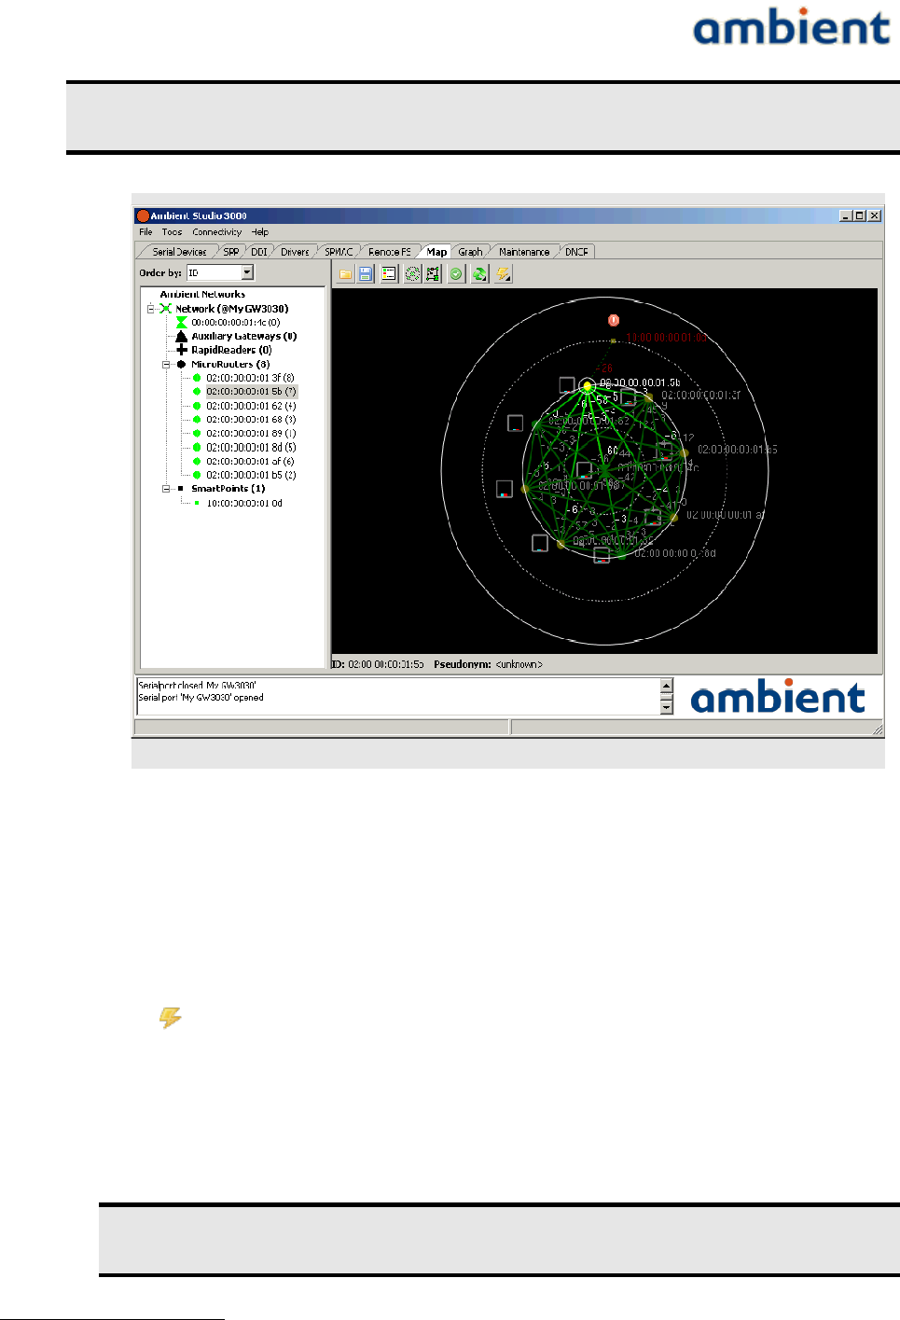The width and height of the screenshot is (900, 1320).
Task: Switch to the Remote FS tab
Action: tap(389, 252)
